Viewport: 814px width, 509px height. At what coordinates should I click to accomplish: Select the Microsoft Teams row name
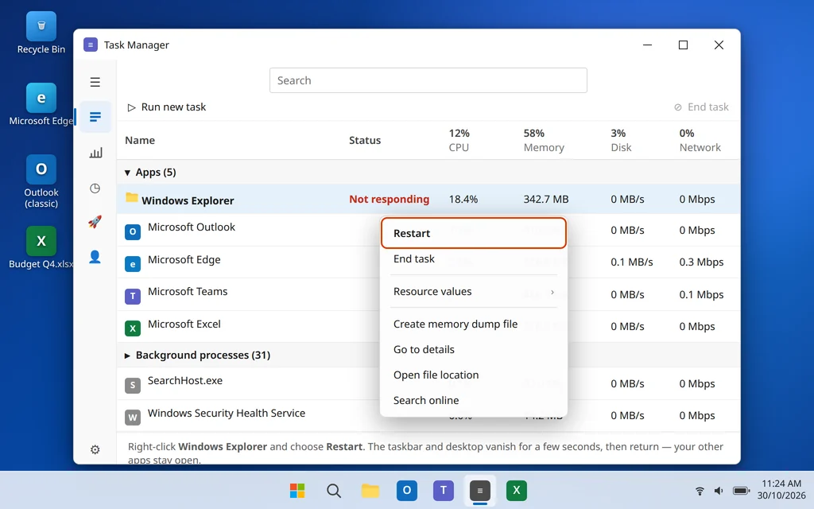point(188,291)
